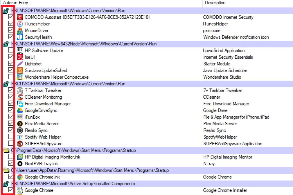This screenshot has width=293, height=195.
Task: Click the Wondershare Helper Compact icon
Action: [20, 77]
